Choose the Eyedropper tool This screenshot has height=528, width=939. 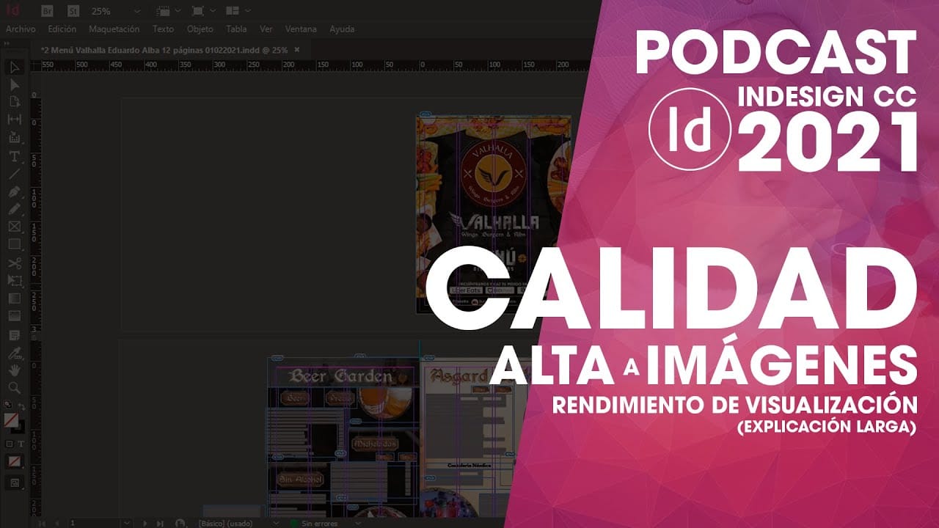point(14,353)
